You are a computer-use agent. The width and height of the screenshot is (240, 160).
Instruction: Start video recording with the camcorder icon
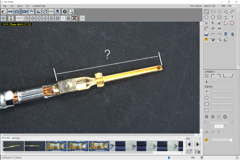25,12
